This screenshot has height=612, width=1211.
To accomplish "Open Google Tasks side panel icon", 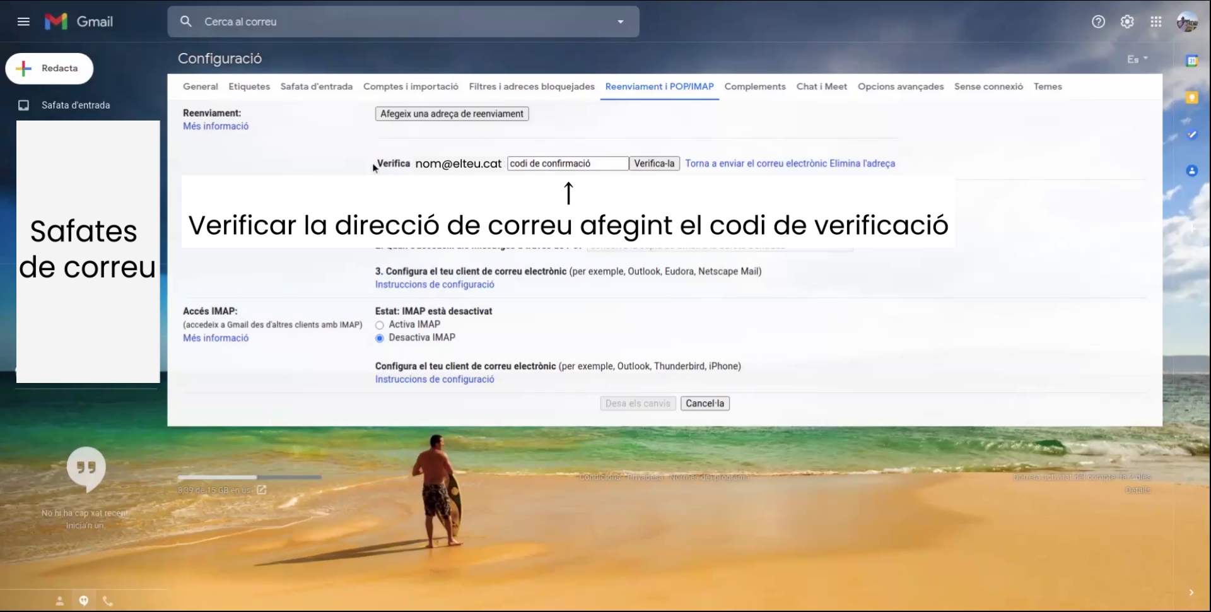I will 1191,134.
